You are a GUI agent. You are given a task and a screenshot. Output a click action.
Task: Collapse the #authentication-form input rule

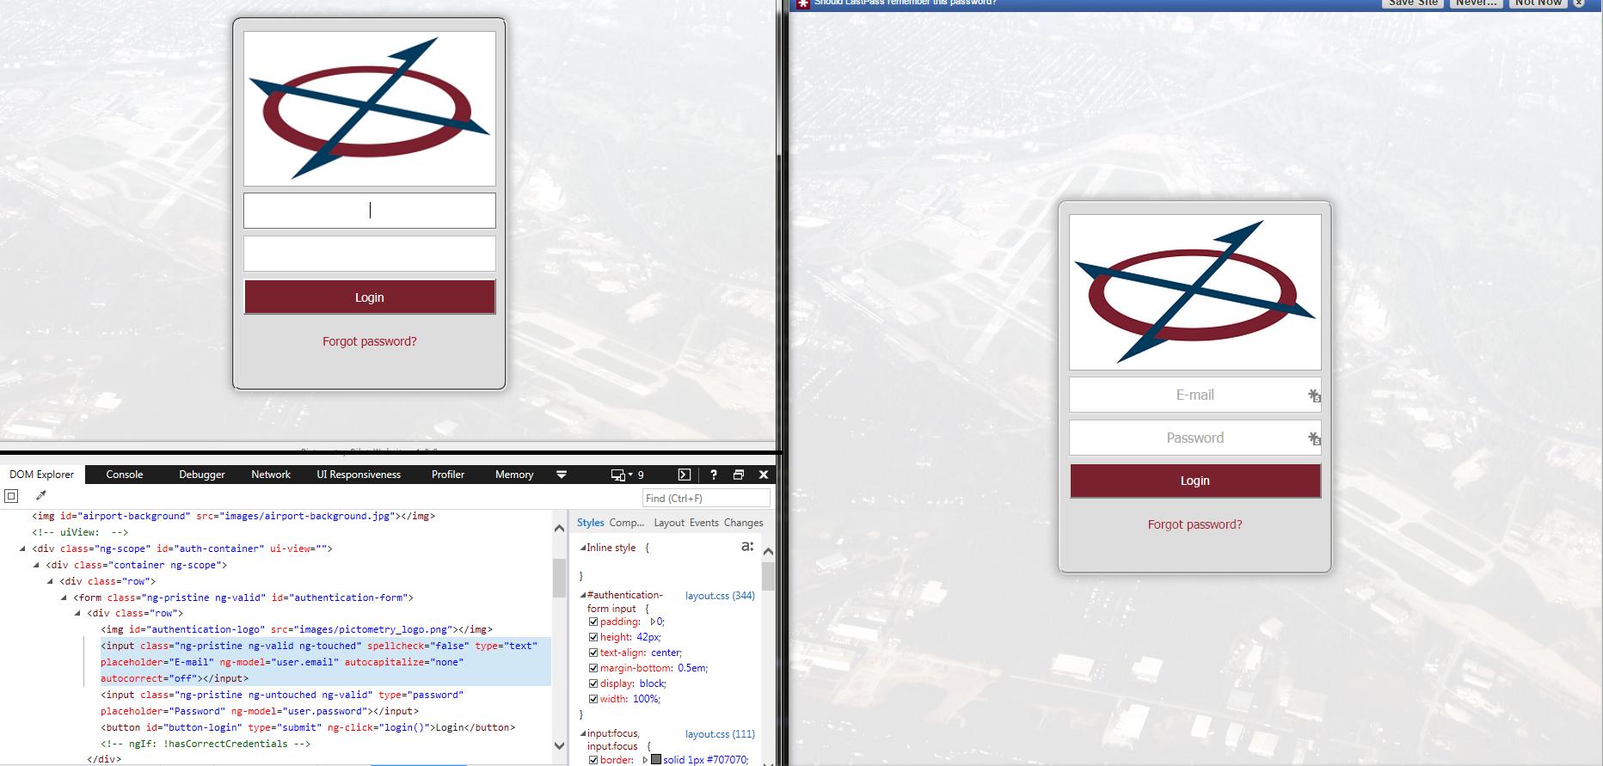[x=583, y=595]
